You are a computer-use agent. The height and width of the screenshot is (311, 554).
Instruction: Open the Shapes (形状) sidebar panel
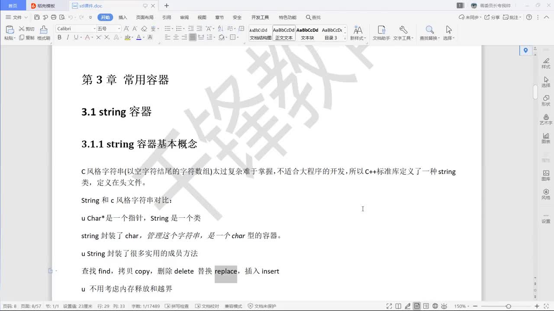point(546,101)
